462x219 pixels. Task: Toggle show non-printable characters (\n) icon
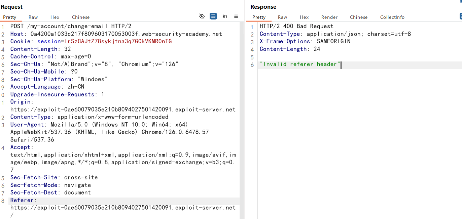(225, 16)
